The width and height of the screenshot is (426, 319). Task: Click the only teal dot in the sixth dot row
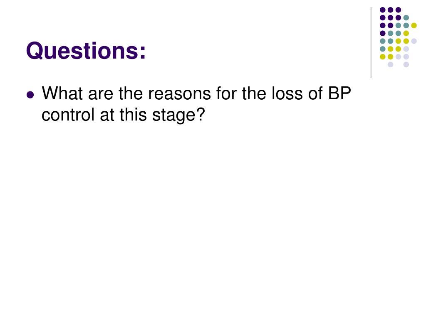pos(383,49)
